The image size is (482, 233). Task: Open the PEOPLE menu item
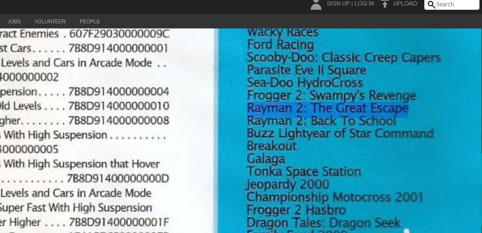[90, 22]
